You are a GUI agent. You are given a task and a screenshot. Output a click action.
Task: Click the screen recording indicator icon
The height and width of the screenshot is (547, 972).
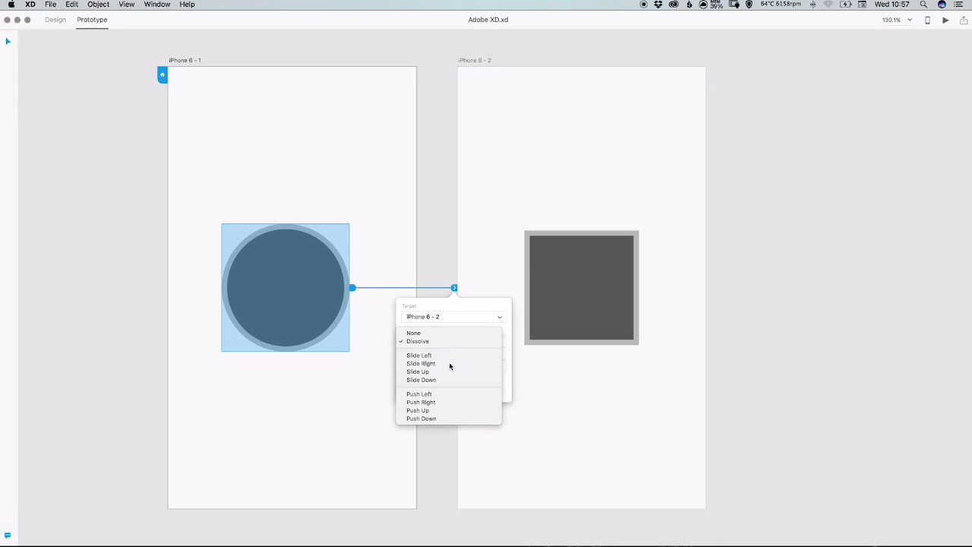(643, 5)
